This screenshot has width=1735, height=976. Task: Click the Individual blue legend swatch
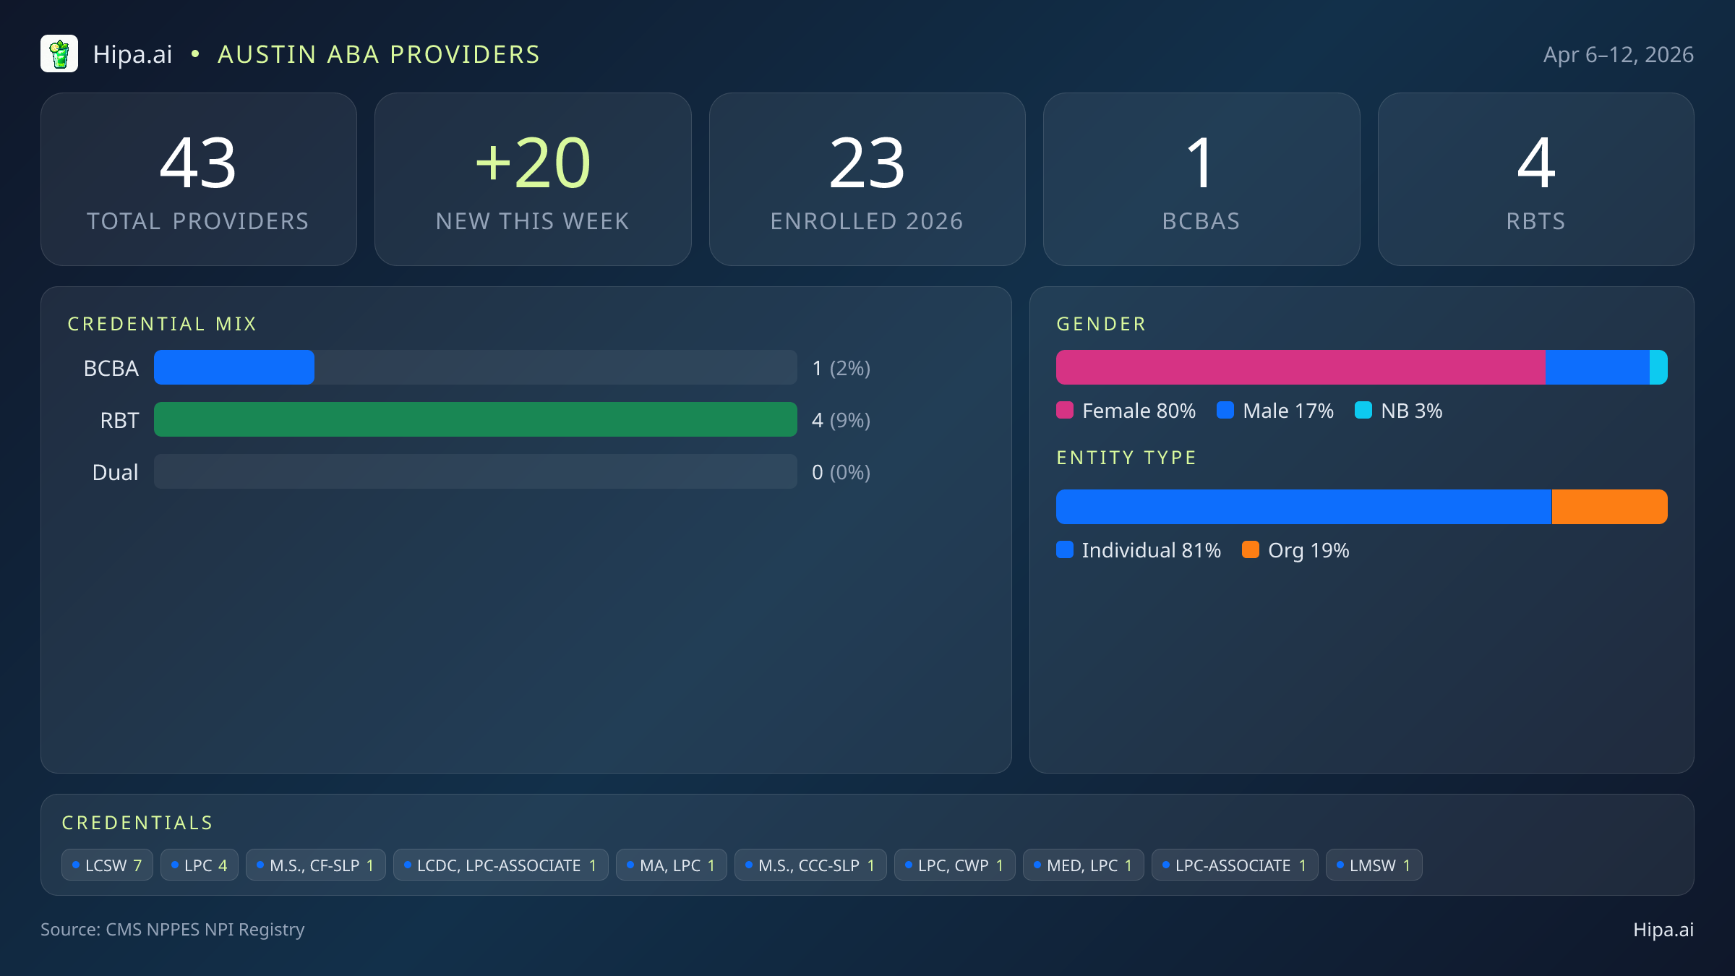1065,550
